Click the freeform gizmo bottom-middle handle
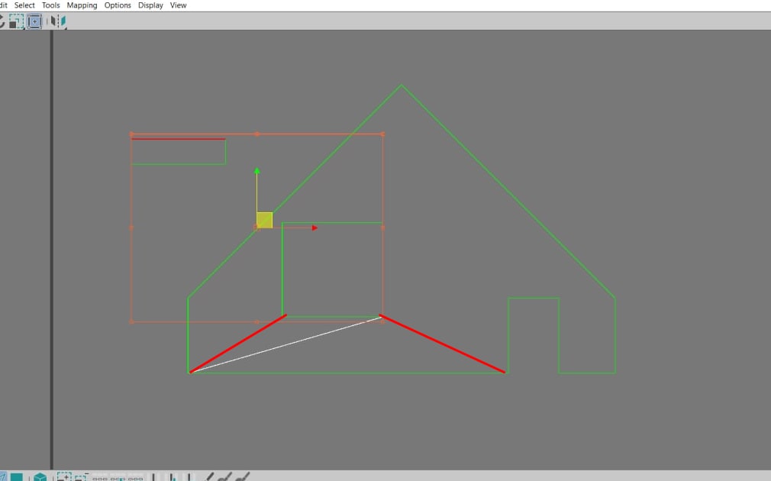 pyautogui.click(x=256, y=321)
